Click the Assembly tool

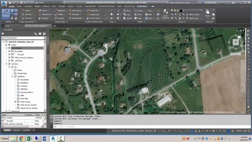[x=75, y=14]
